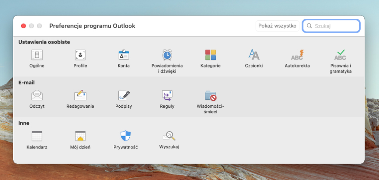Click the Ustawienia osobiste section heading
Viewport: 379px width, 180px height.
tap(44, 42)
